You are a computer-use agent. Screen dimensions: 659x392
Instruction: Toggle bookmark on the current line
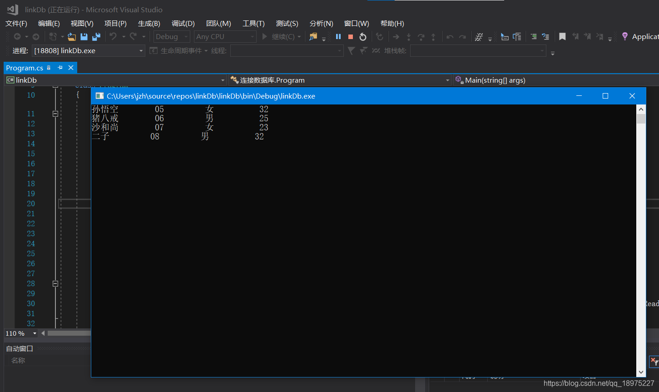(x=562, y=37)
